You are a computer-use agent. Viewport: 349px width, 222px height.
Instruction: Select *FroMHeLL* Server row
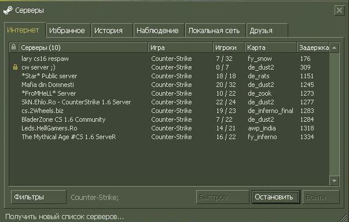click(169, 93)
